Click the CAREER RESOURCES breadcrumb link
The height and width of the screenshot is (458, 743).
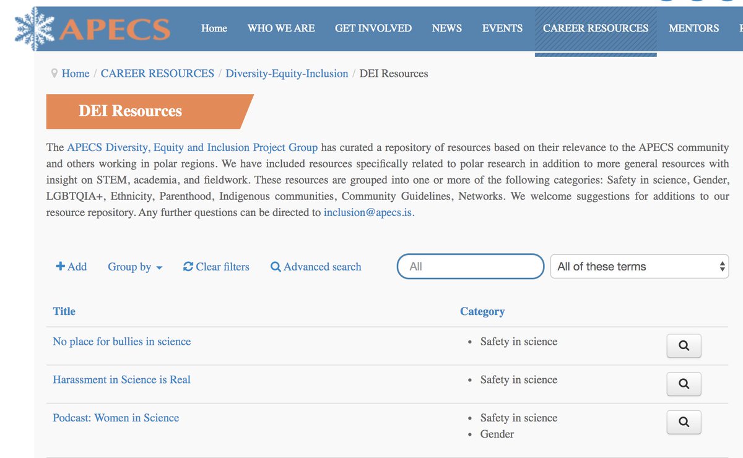point(157,74)
